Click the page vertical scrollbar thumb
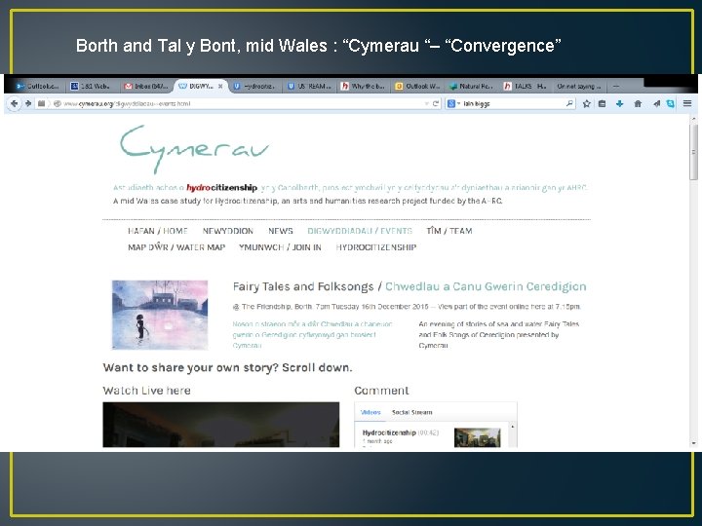 pos(693,152)
